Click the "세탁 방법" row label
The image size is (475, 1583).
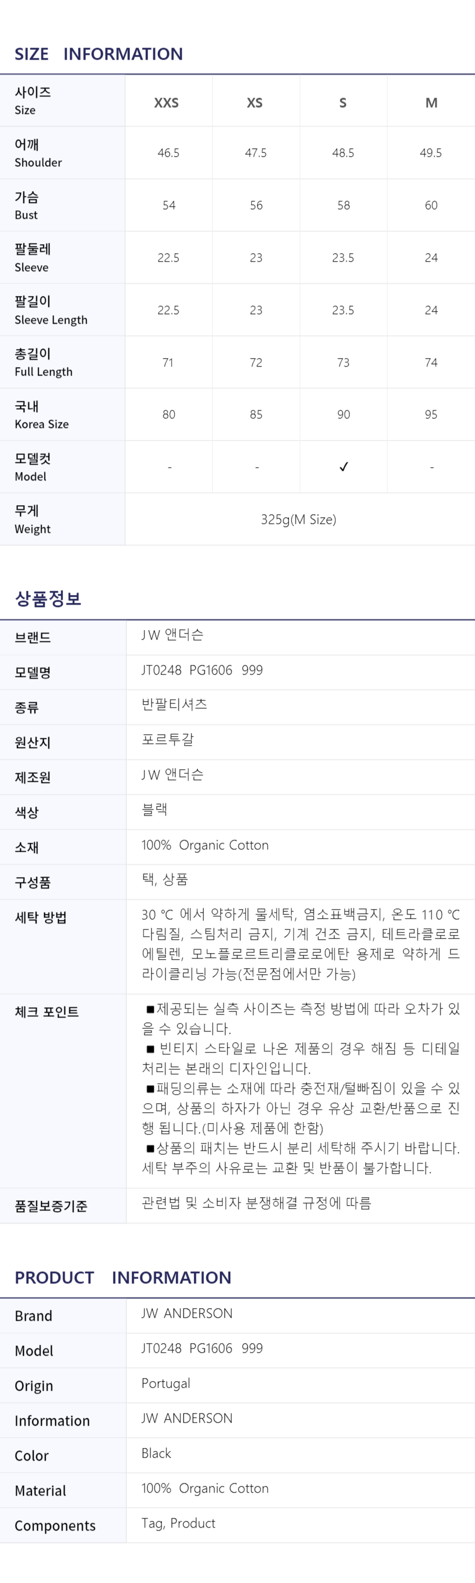click(x=40, y=917)
